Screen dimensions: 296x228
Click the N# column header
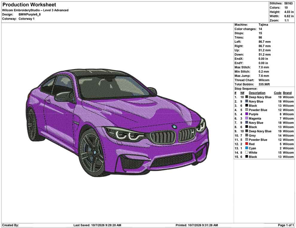242,93
